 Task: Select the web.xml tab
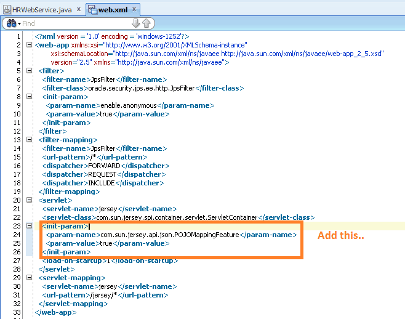click(x=113, y=10)
